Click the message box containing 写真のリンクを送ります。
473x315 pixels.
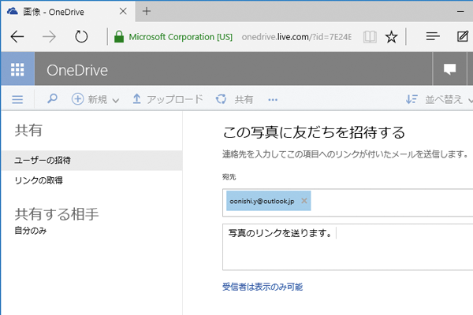click(x=348, y=246)
